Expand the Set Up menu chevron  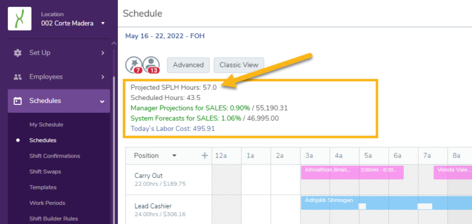[103, 53]
